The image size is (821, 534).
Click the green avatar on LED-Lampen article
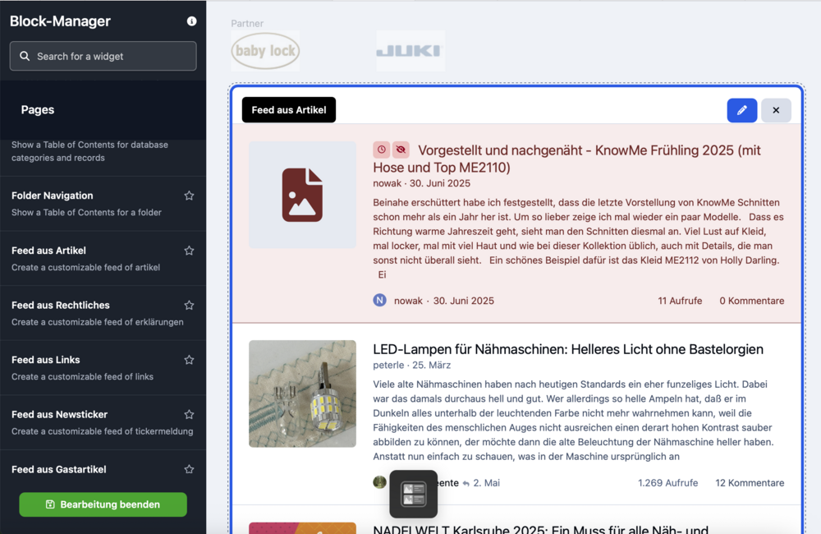379,482
